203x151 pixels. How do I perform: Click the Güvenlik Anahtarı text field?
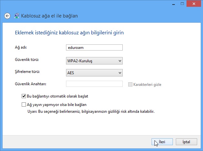[x=94, y=84]
